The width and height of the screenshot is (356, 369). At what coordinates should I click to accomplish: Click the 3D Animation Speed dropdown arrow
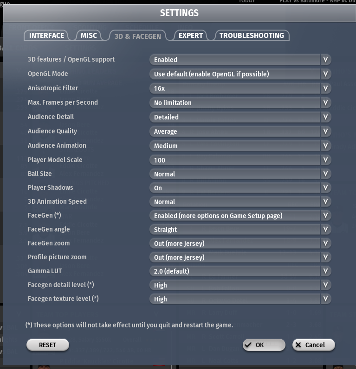pos(325,202)
